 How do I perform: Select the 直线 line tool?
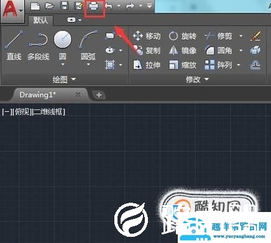click(14, 45)
